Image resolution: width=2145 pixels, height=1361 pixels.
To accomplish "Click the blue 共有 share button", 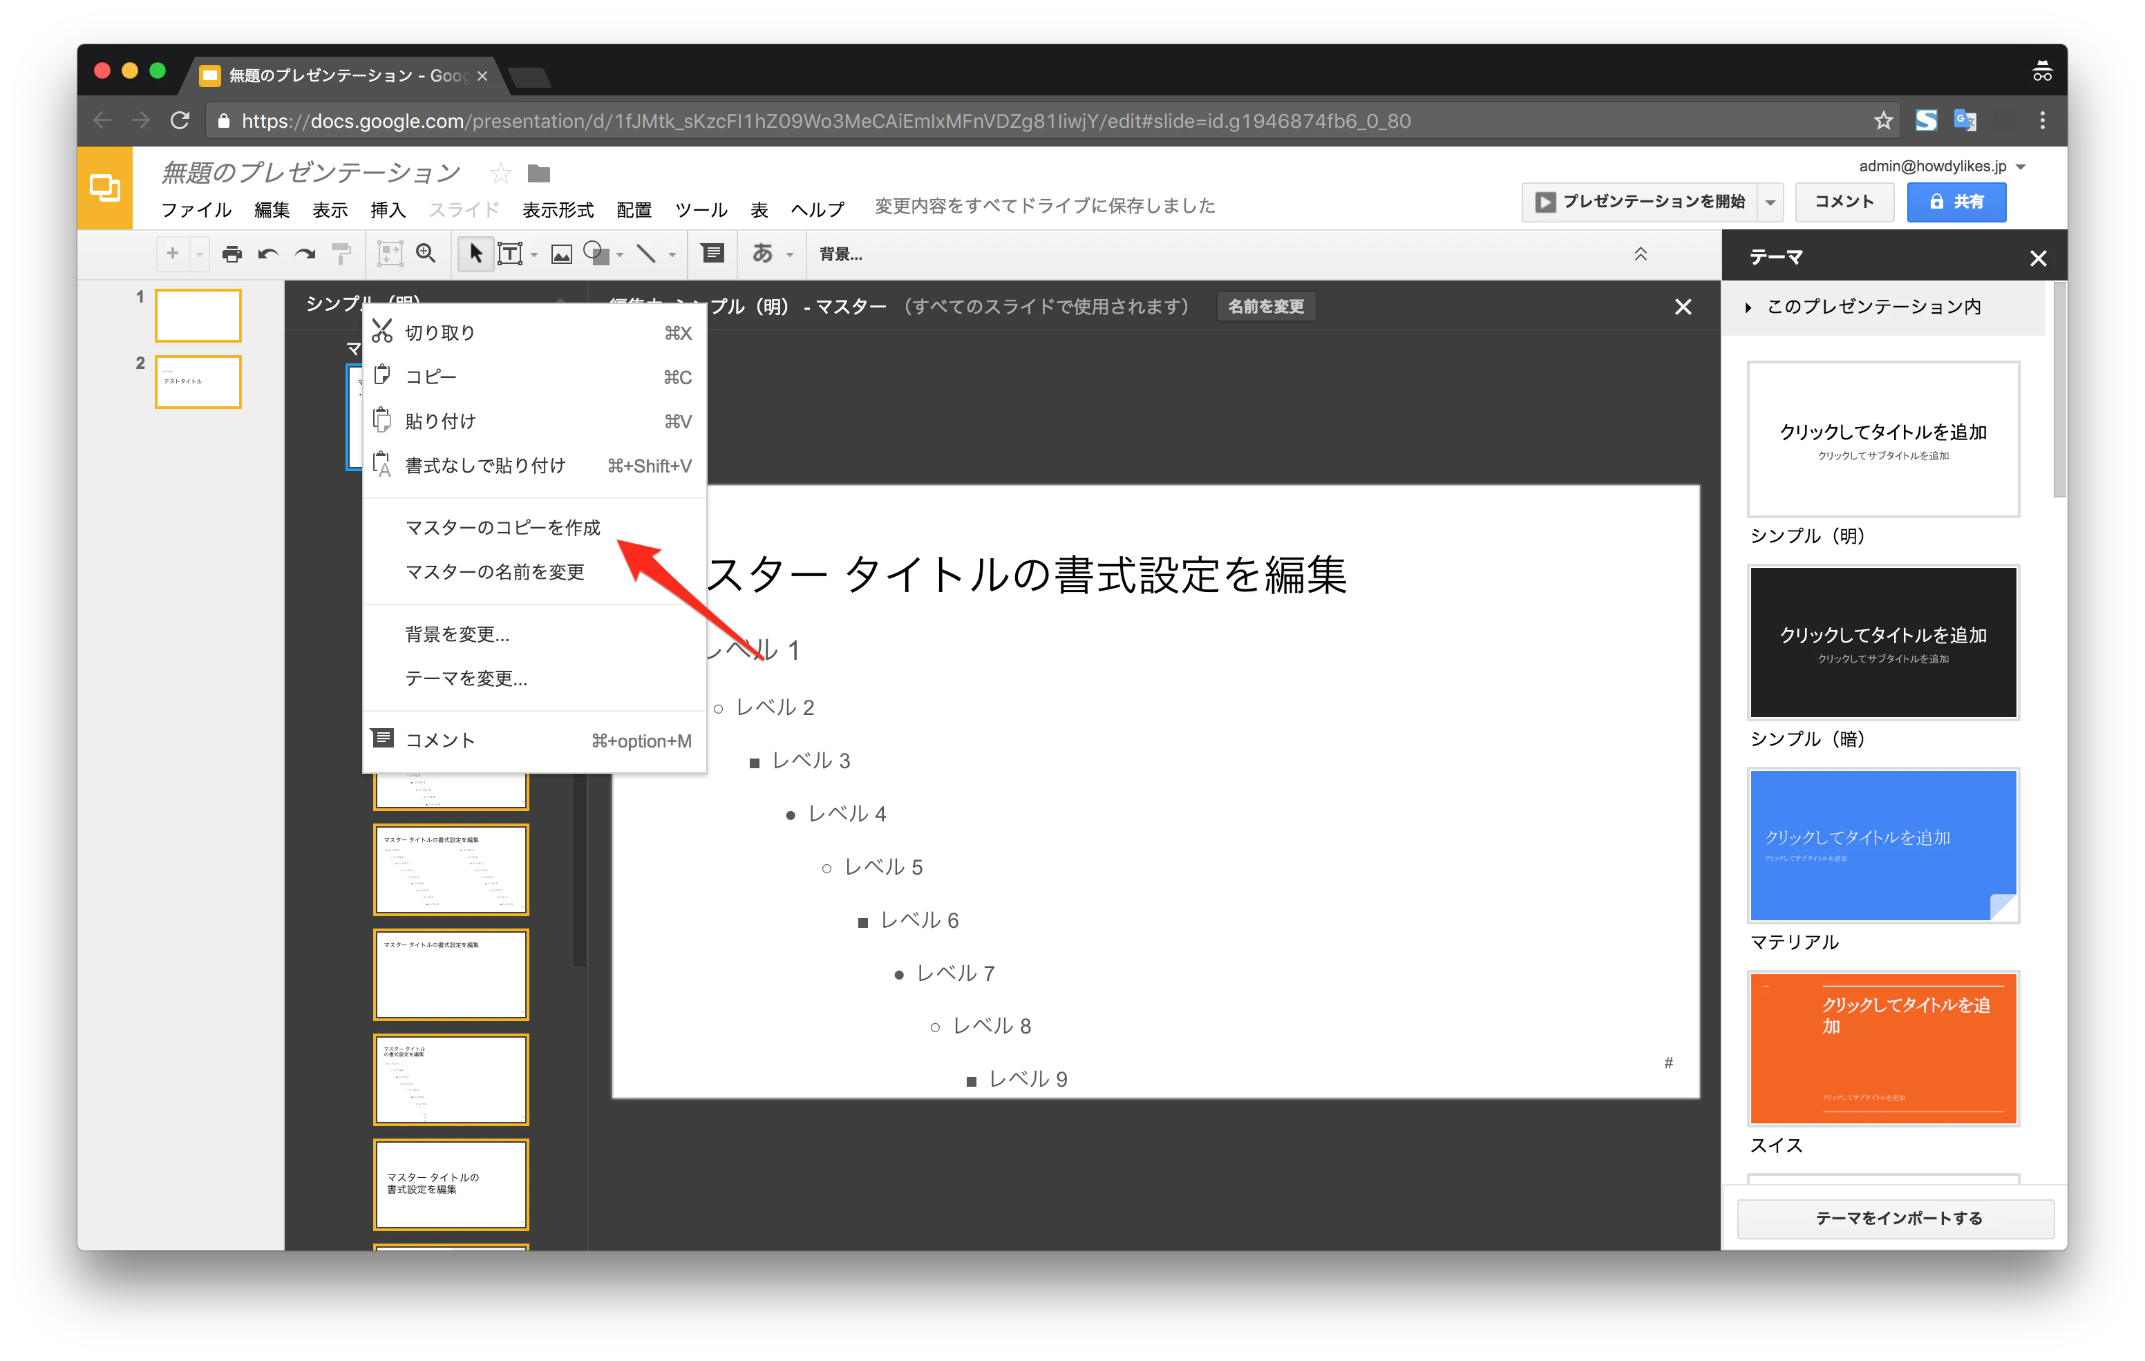I will pyautogui.click(x=1956, y=202).
